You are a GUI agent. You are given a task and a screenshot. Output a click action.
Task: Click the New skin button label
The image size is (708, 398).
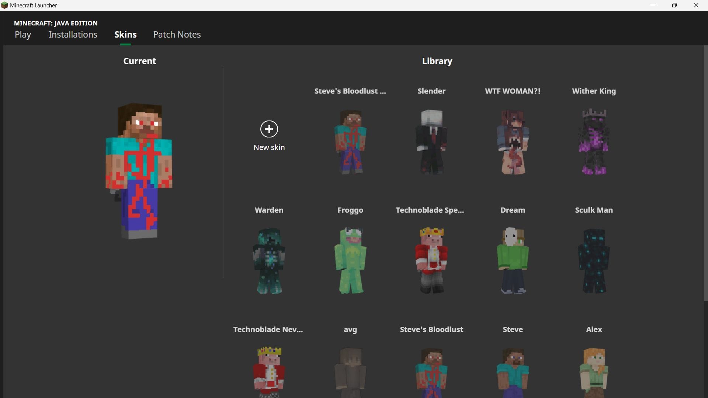269,147
